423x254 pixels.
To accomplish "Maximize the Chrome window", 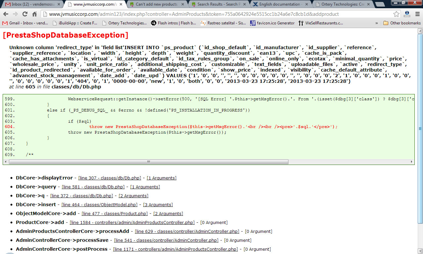I will click(x=404, y=3).
